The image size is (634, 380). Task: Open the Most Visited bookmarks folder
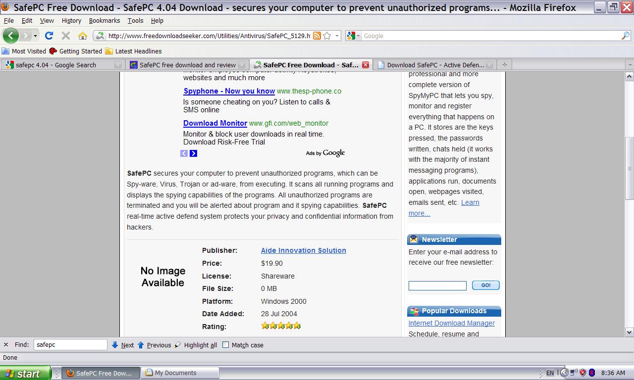(24, 51)
